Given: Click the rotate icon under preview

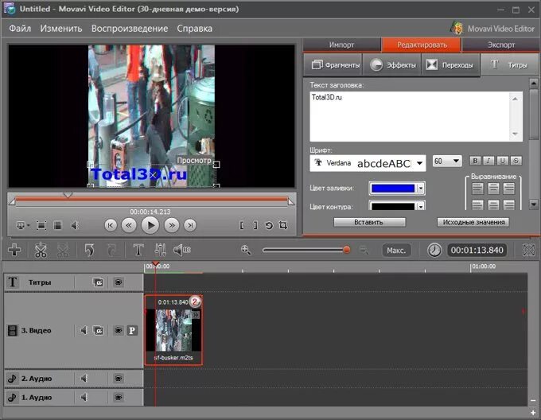Looking at the screenshot, I should [269, 226].
